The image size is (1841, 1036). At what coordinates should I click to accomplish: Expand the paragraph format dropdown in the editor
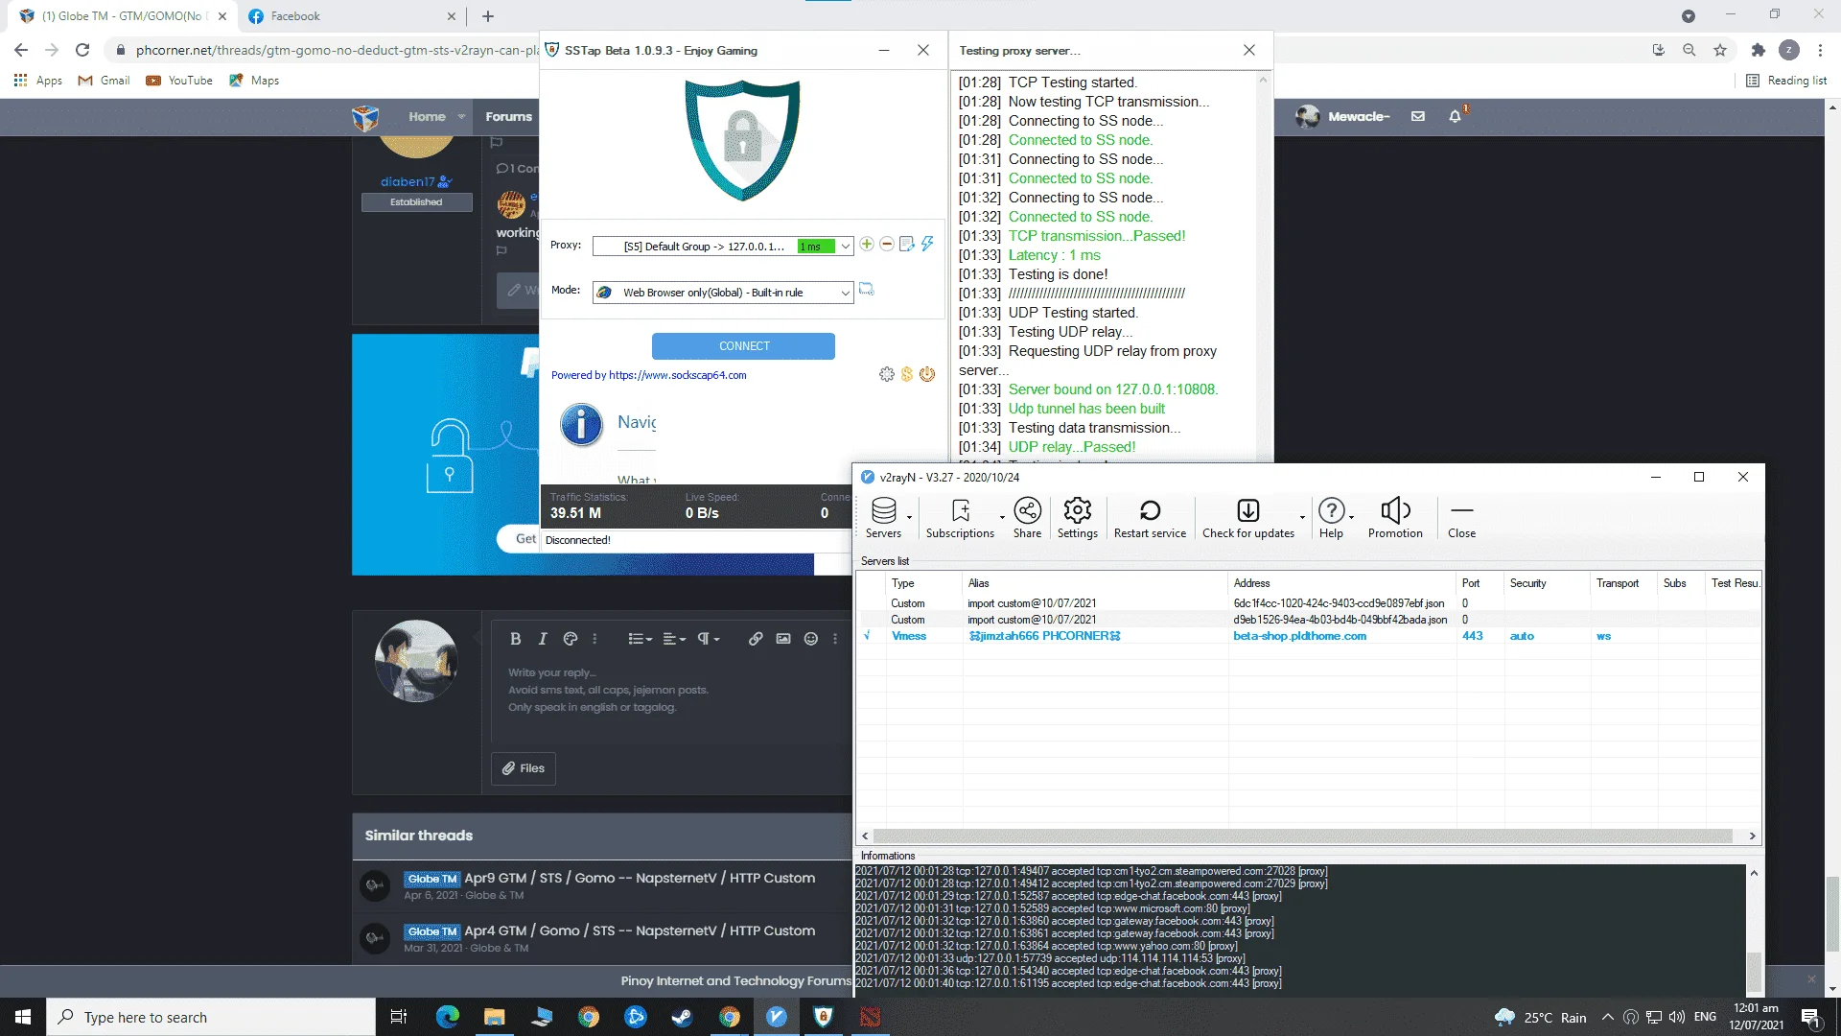click(x=709, y=639)
